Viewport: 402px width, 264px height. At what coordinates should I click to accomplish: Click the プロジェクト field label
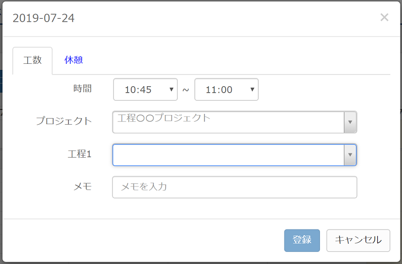tap(64, 121)
